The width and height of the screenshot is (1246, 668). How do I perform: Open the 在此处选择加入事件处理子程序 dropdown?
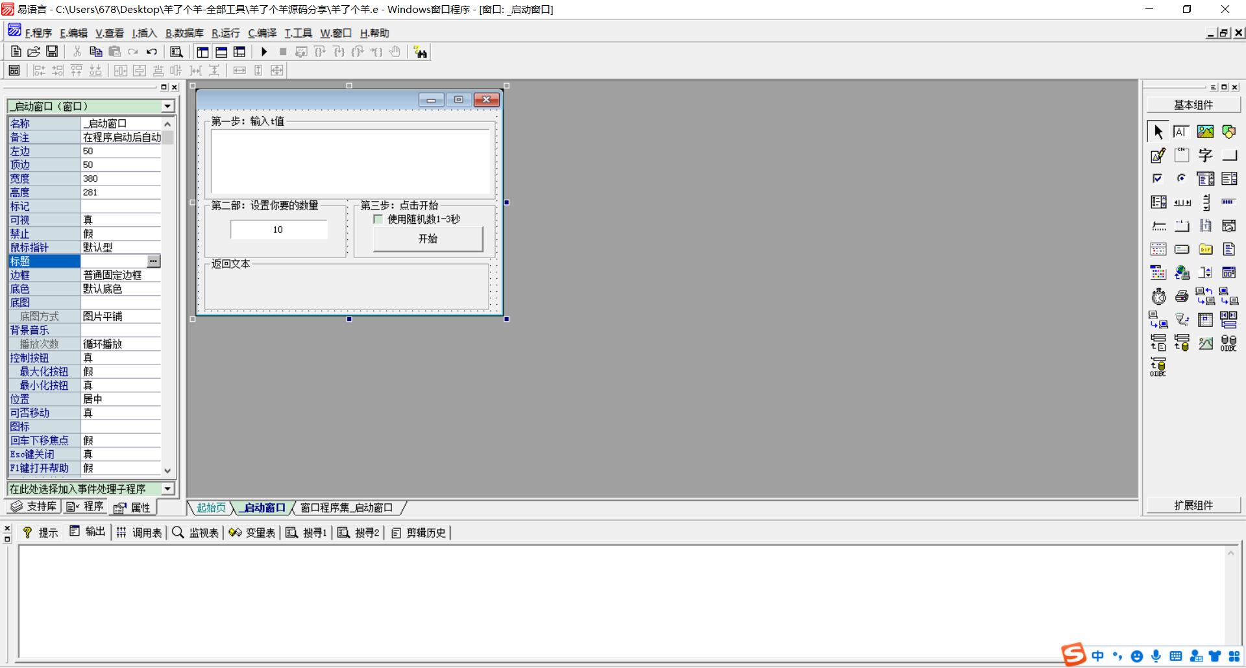[167, 488]
